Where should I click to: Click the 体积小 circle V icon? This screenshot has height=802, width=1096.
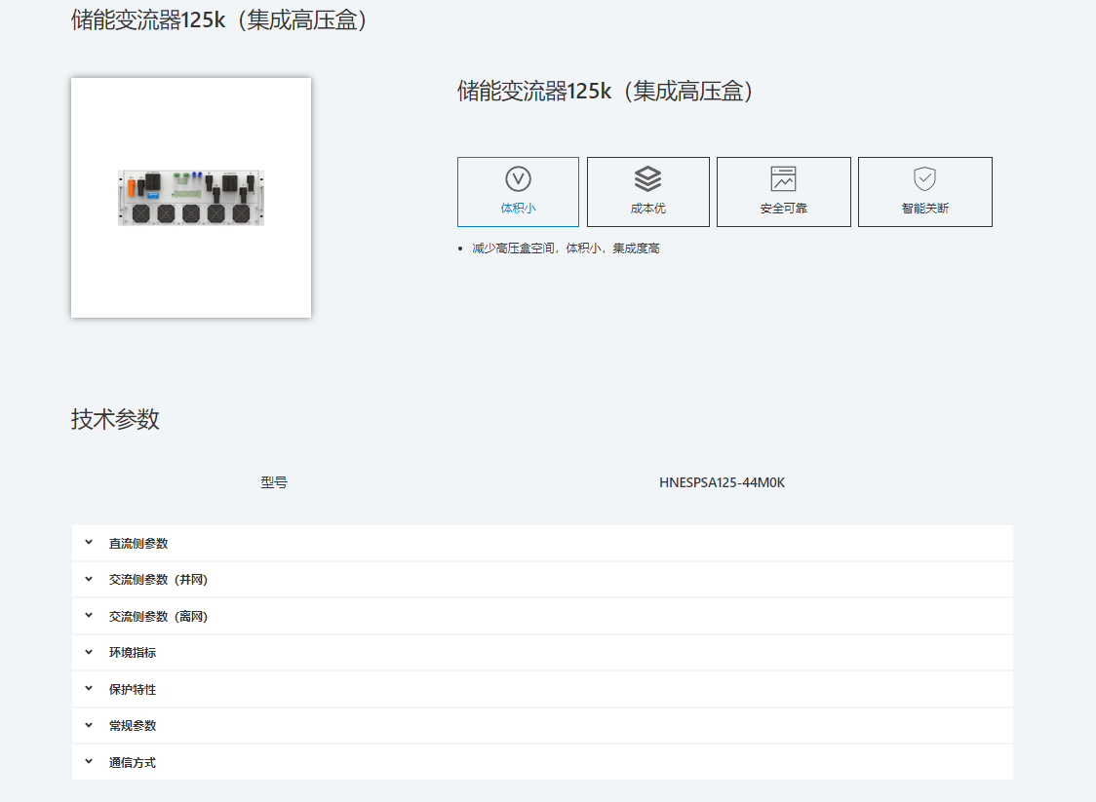[519, 178]
